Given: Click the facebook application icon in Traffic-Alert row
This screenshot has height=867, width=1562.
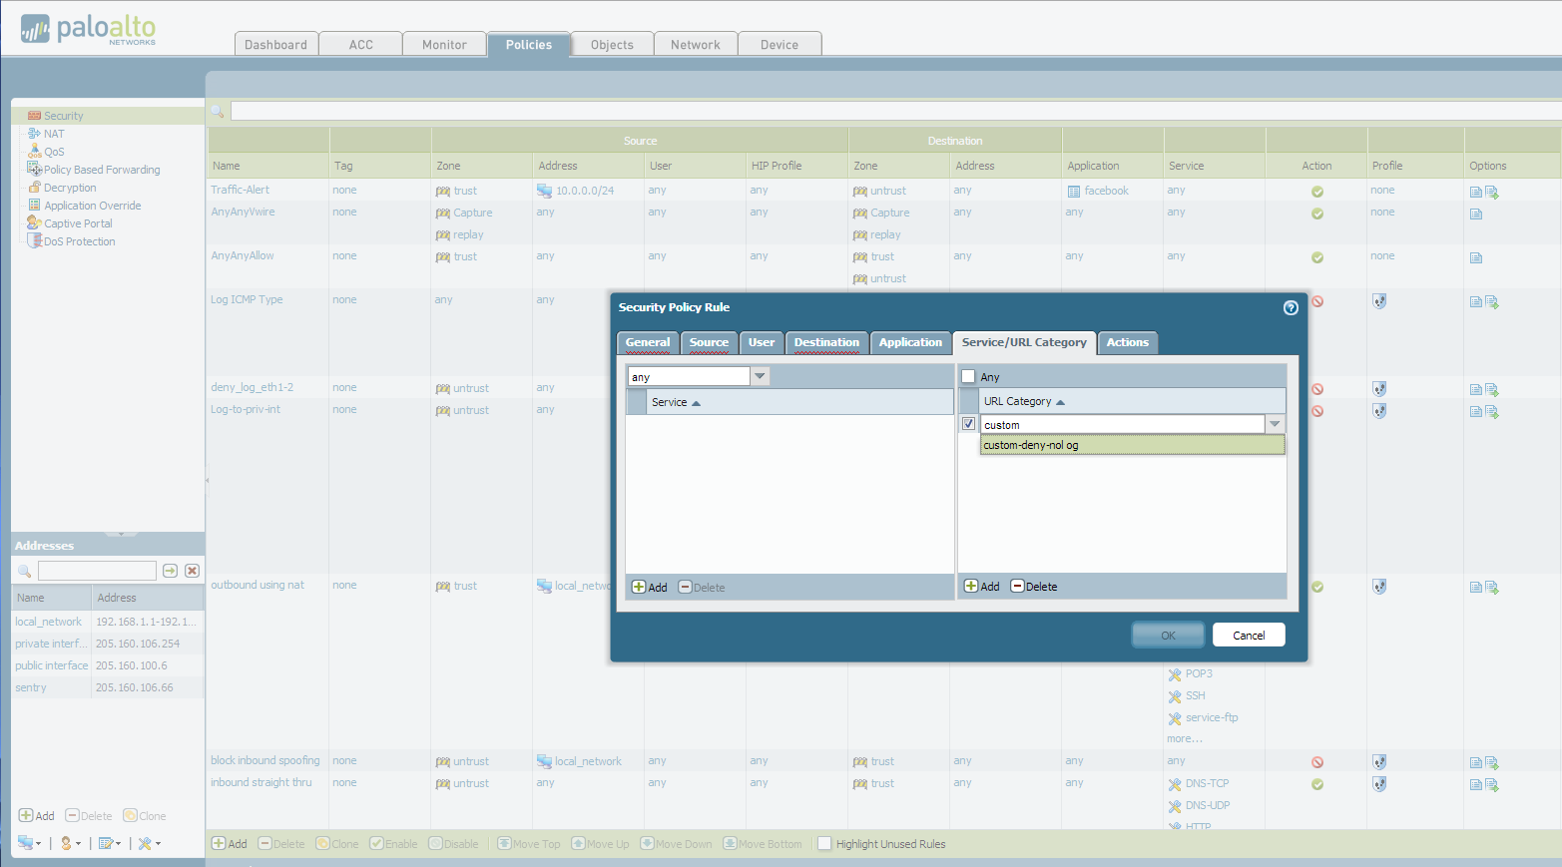Looking at the screenshot, I should pos(1074,192).
